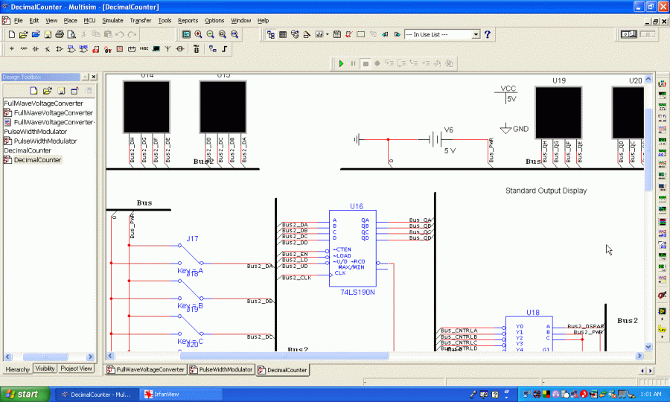Flip the simulation on/off switch

tap(629, 34)
